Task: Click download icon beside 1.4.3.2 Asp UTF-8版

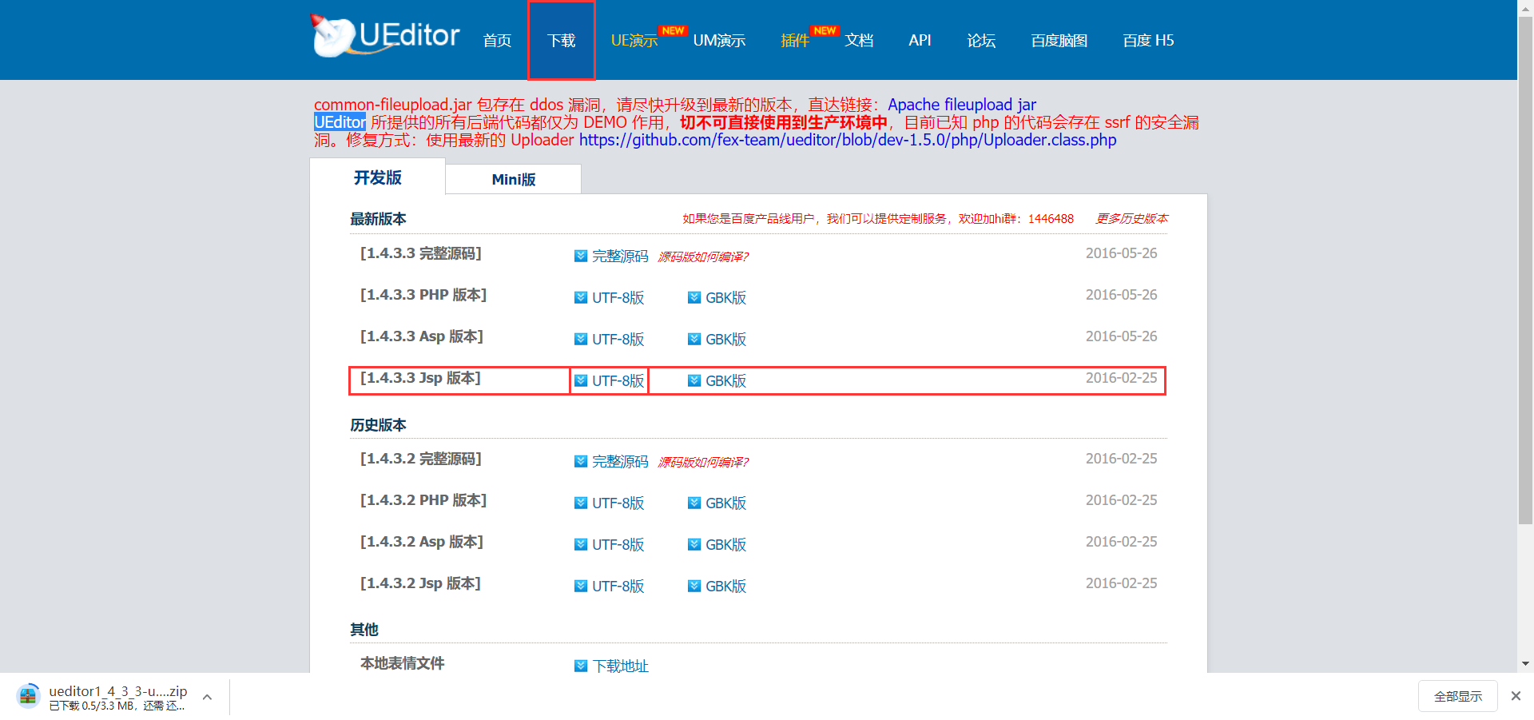Action: [x=581, y=545]
